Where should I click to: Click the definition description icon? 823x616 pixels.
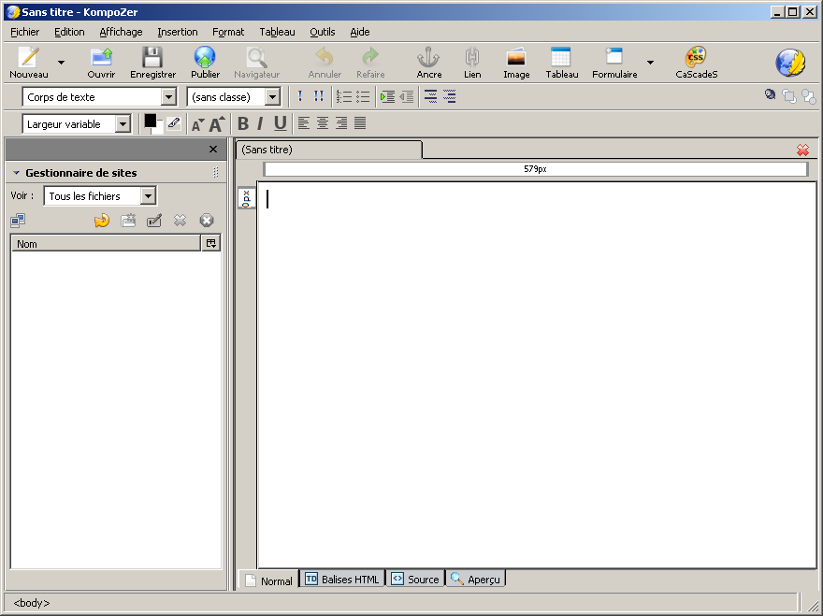449,96
